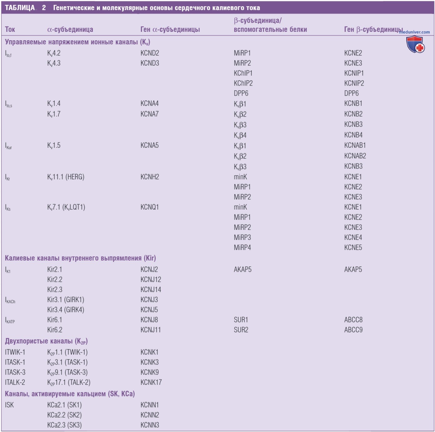Image resolution: width=435 pixels, height=432 pixels.
Task: Select the KCNJ11 gene cell
Action: 151,330
